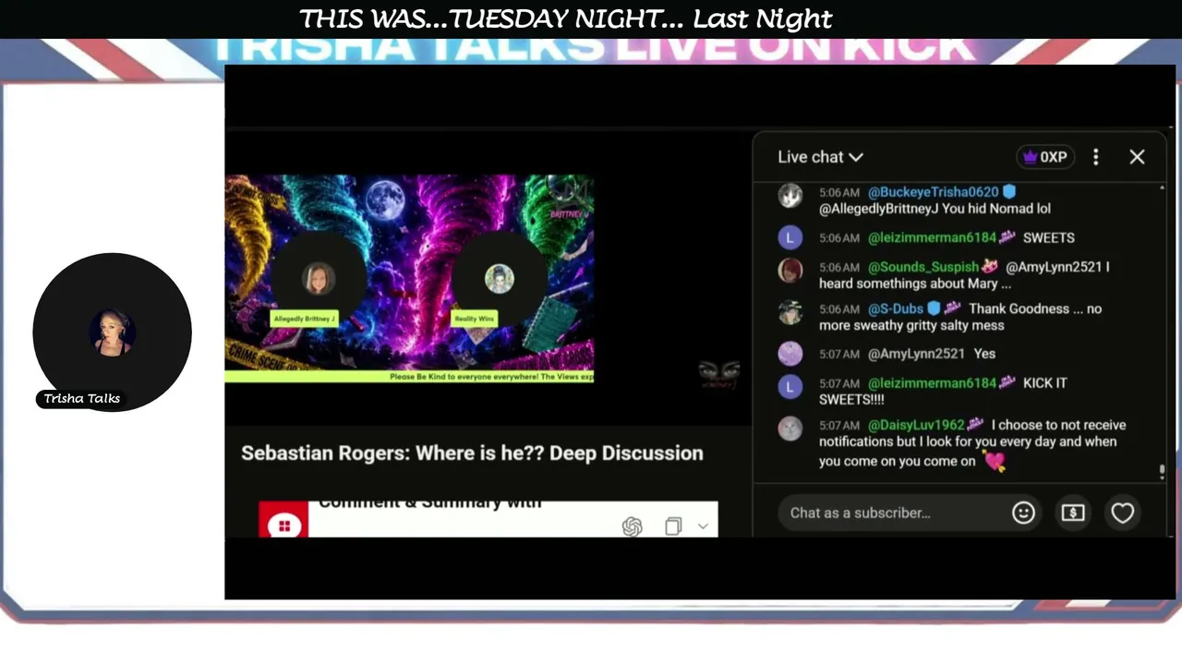Click the '@AllegedlyBrittneyJ You hid Nomad lol' message
Screen dimensions: 1182x665
[x=935, y=209]
